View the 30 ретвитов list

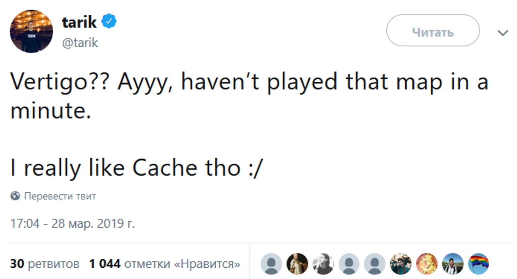click(45, 264)
